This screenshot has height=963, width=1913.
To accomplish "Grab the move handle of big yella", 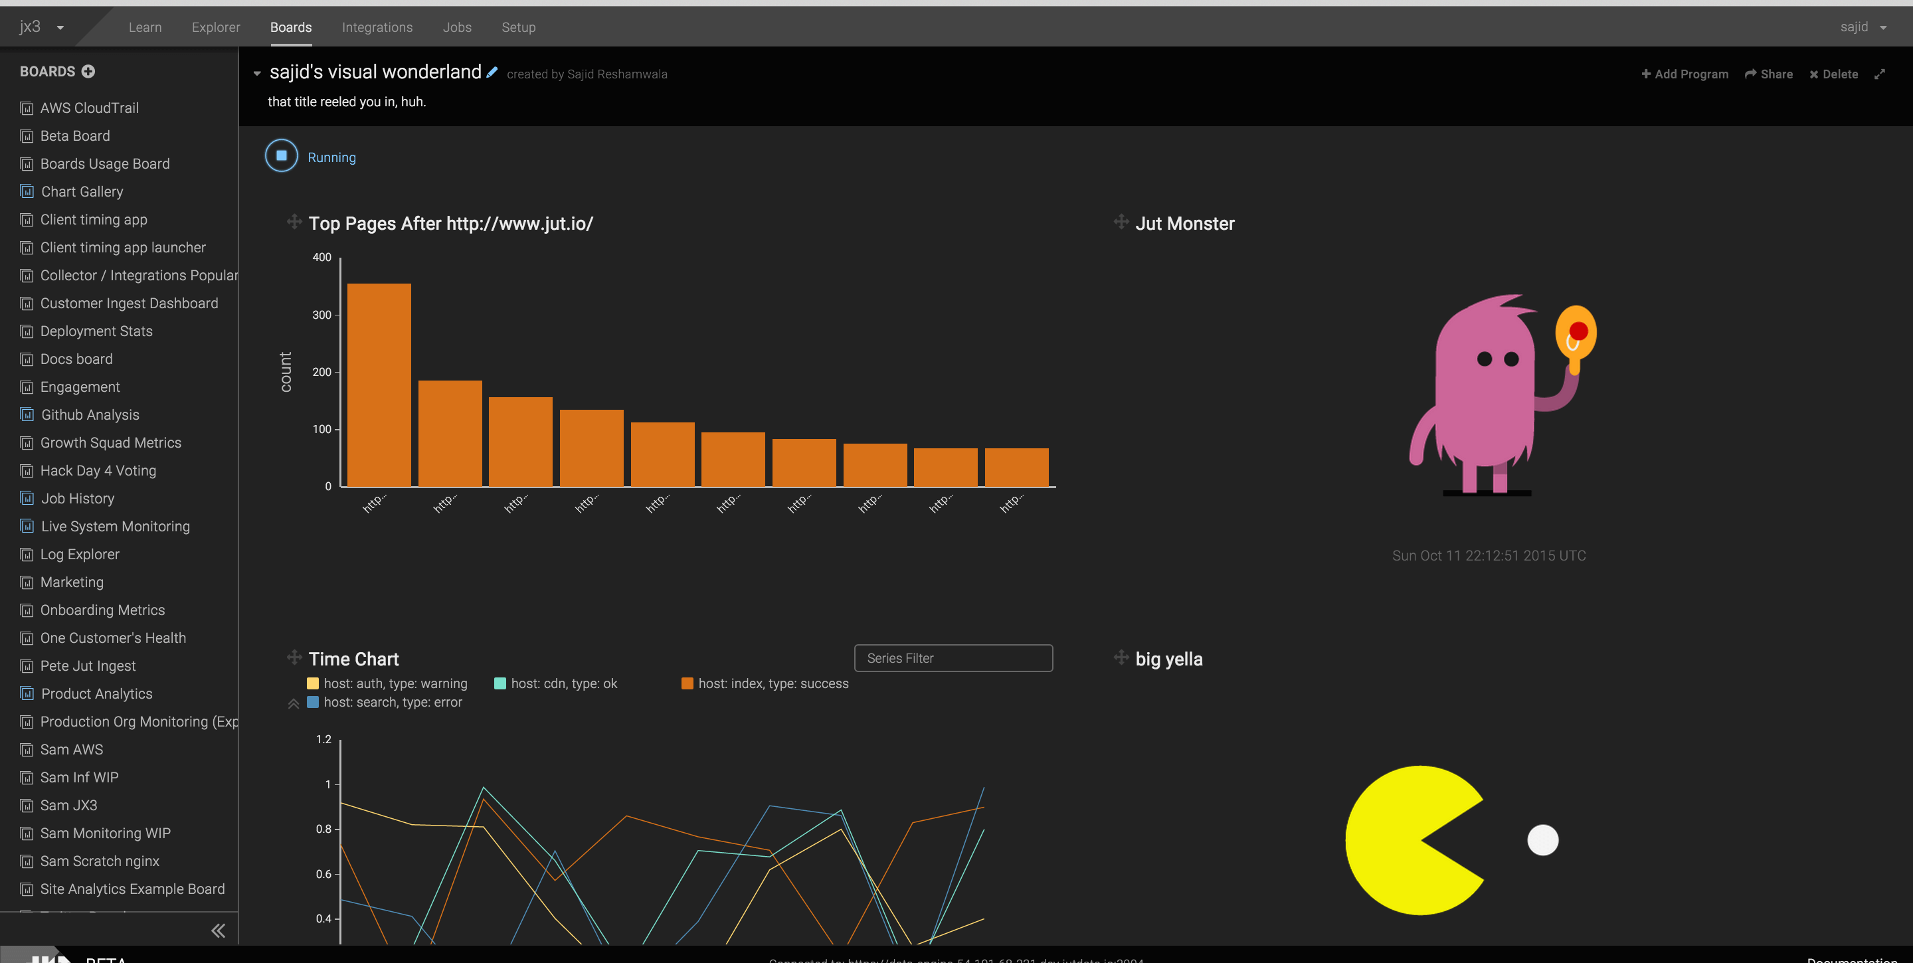I will click(x=1121, y=657).
